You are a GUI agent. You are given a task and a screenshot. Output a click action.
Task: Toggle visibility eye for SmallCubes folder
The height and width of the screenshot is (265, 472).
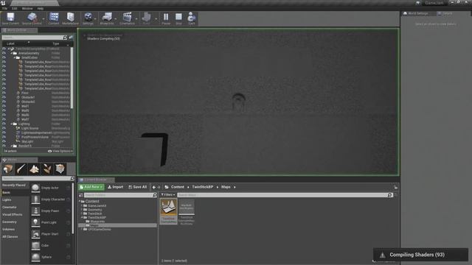pyautogui.click(x=4, y=57)
